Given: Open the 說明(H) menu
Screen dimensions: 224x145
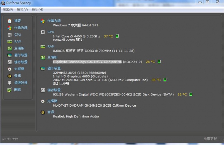Looking at the screenshot, I should pos(37,10).
